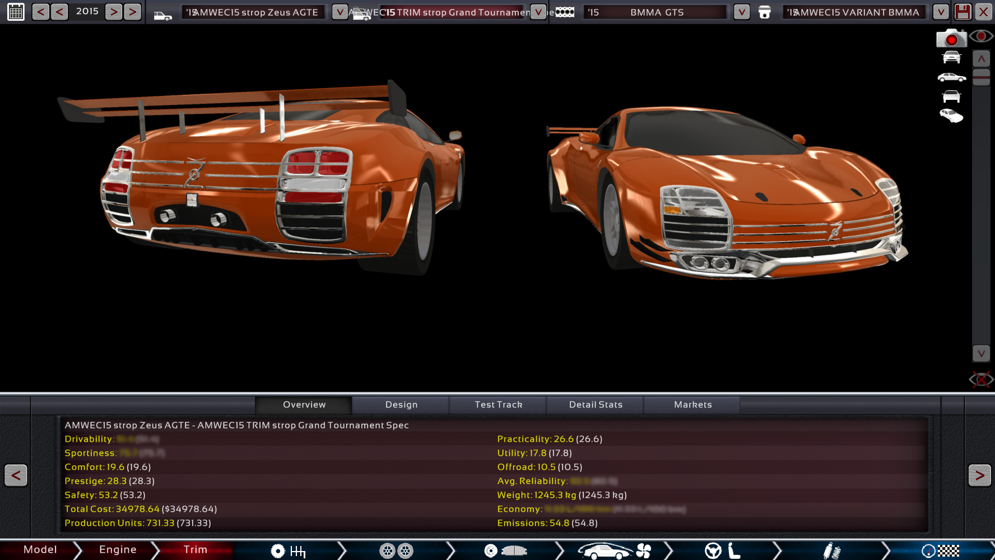The height and width of the screenshot is (560, 995).
Task: Jump back several years with first arrow
Action: 40,12
